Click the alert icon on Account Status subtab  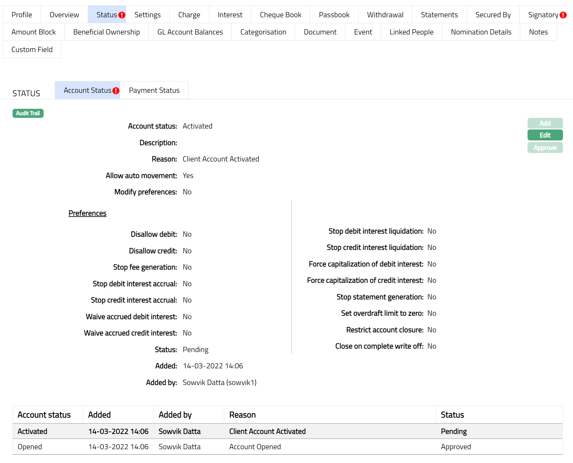pos(116,91)
